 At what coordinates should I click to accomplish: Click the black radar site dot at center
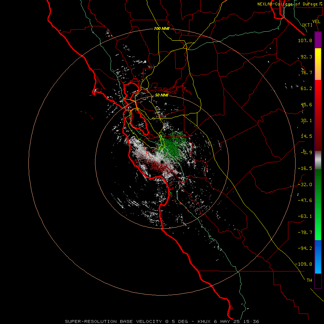[x=162, y=162]
